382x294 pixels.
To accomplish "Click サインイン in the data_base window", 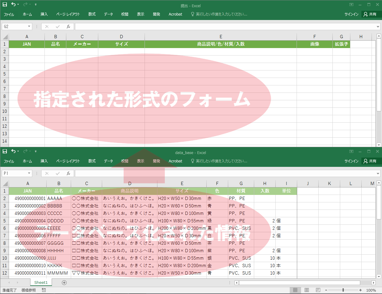I will pos(351,161).
